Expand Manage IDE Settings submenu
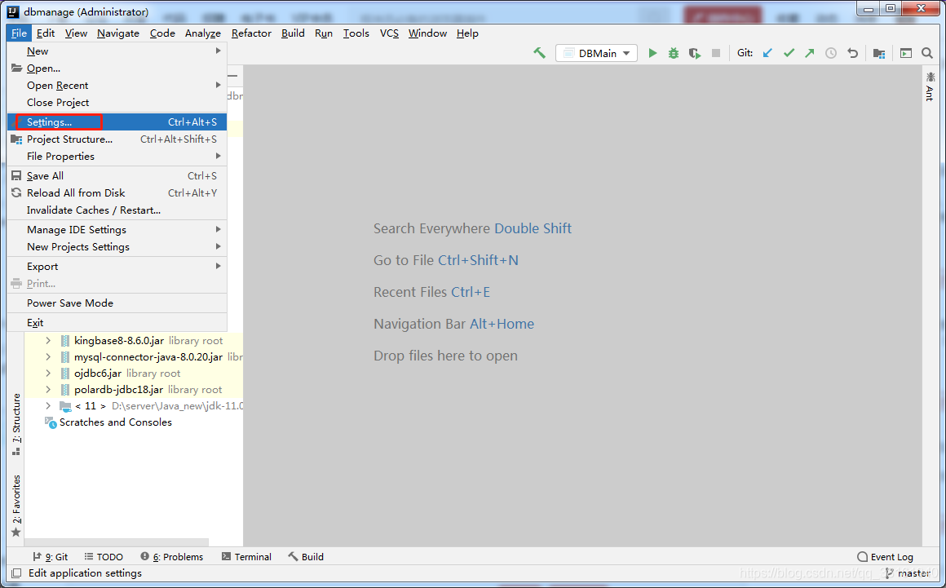Screen dimensions: 946x588 pyautogui.click(x=117, y=229)
